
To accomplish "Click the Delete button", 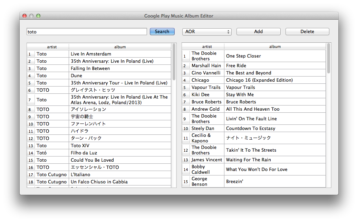I will pos(307,31).
